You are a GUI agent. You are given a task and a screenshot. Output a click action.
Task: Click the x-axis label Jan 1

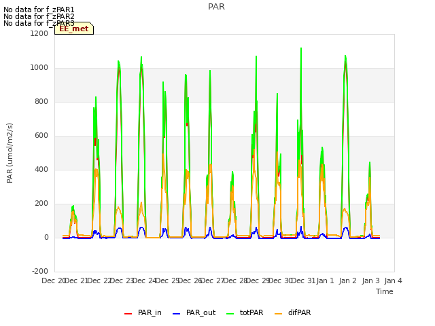coord(325,280)
